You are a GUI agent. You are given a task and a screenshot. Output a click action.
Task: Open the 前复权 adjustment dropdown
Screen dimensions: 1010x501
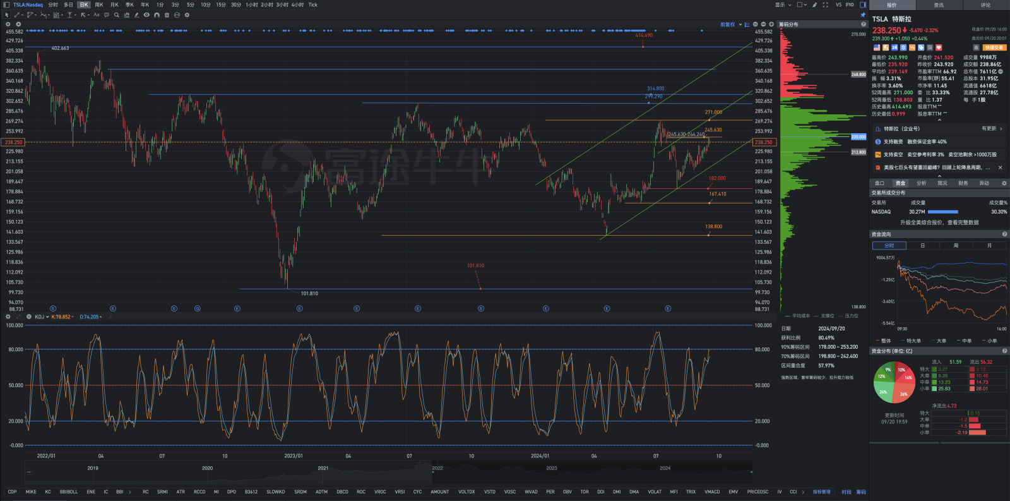pyautogui.click(x=730, y=24)
